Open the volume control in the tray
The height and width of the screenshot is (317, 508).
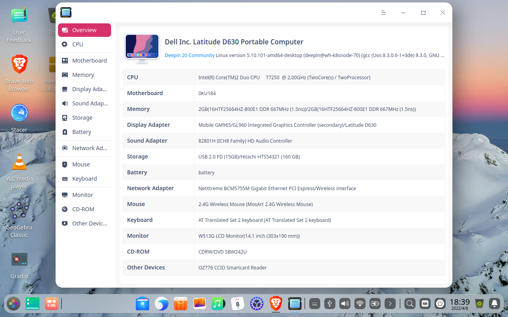click(345, 304)
